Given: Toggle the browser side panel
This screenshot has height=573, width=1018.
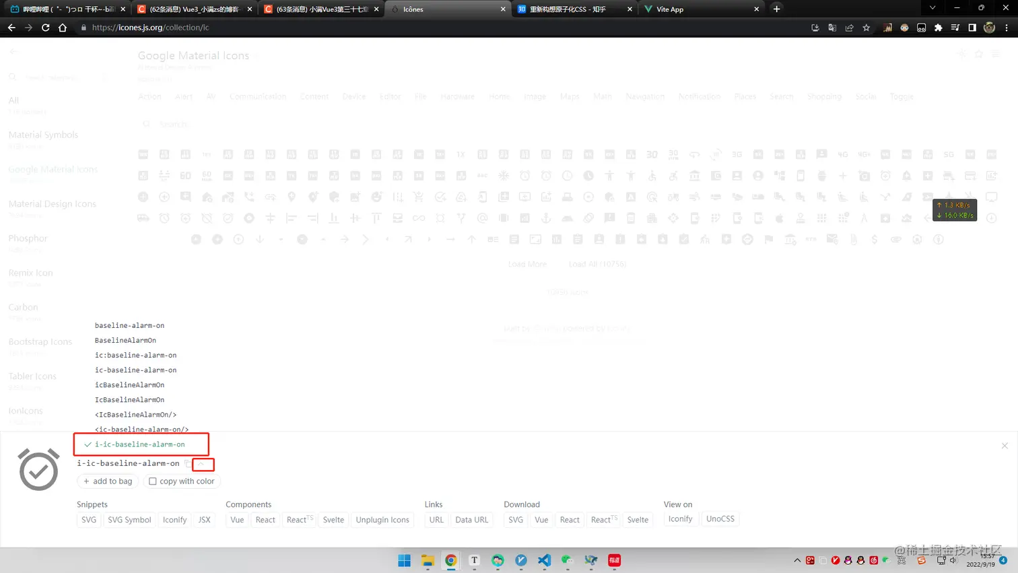Looking at the screenshot, I should tap(972, 28).
